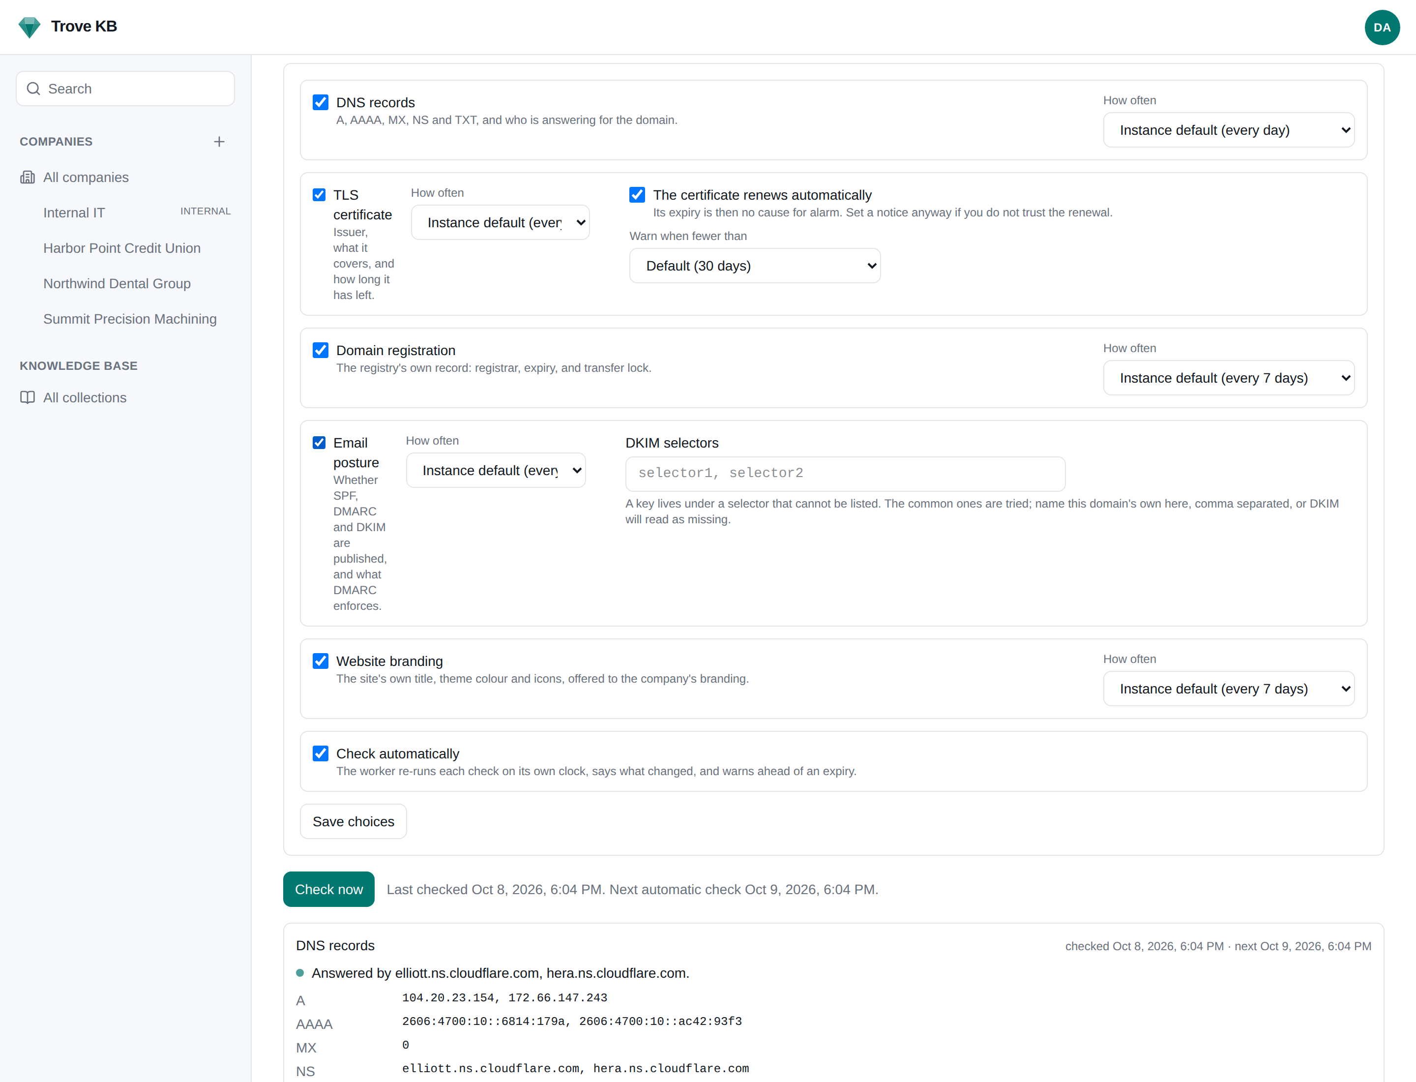Click the Trove KB gem logo

(x=29, y=27)
